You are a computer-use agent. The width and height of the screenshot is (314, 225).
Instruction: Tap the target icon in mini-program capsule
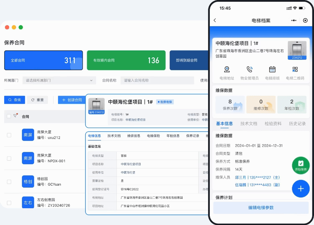pyautogui.click(x=305, y=20)
